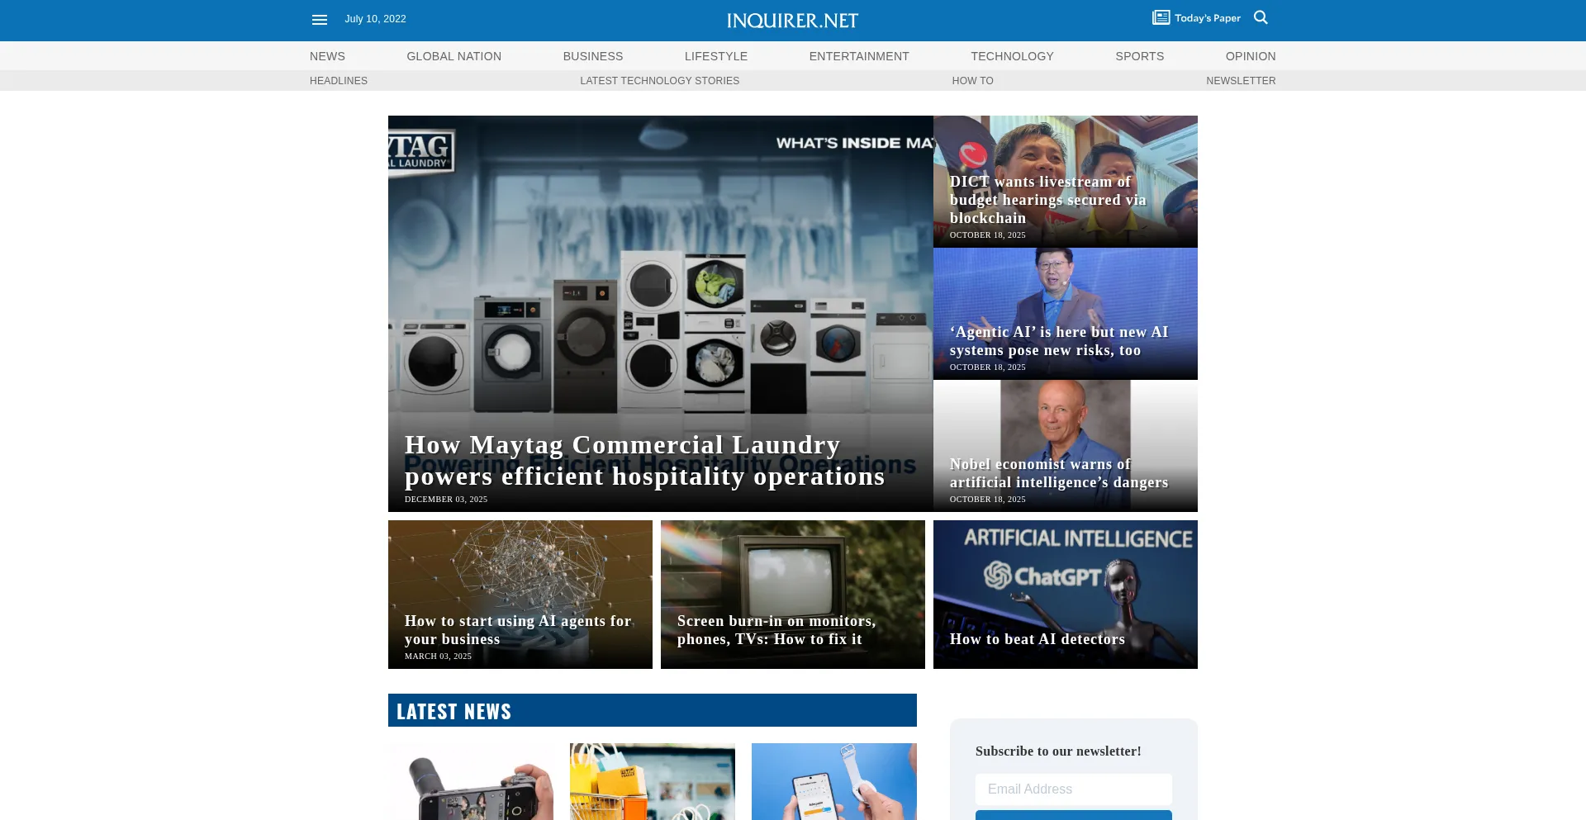1586x820 pixels.
Task: Go to Headlines sub-navigation link
Action: (339, 81)
